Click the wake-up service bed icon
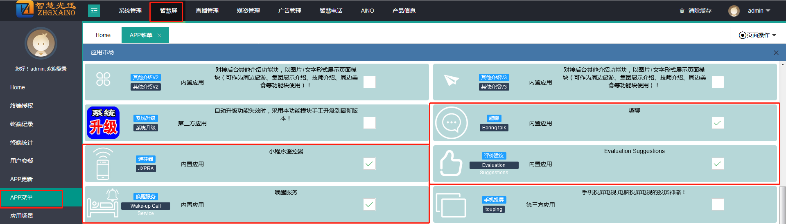Image resolution: width=786 pixels, height=224 pixels. click(103, 204)
